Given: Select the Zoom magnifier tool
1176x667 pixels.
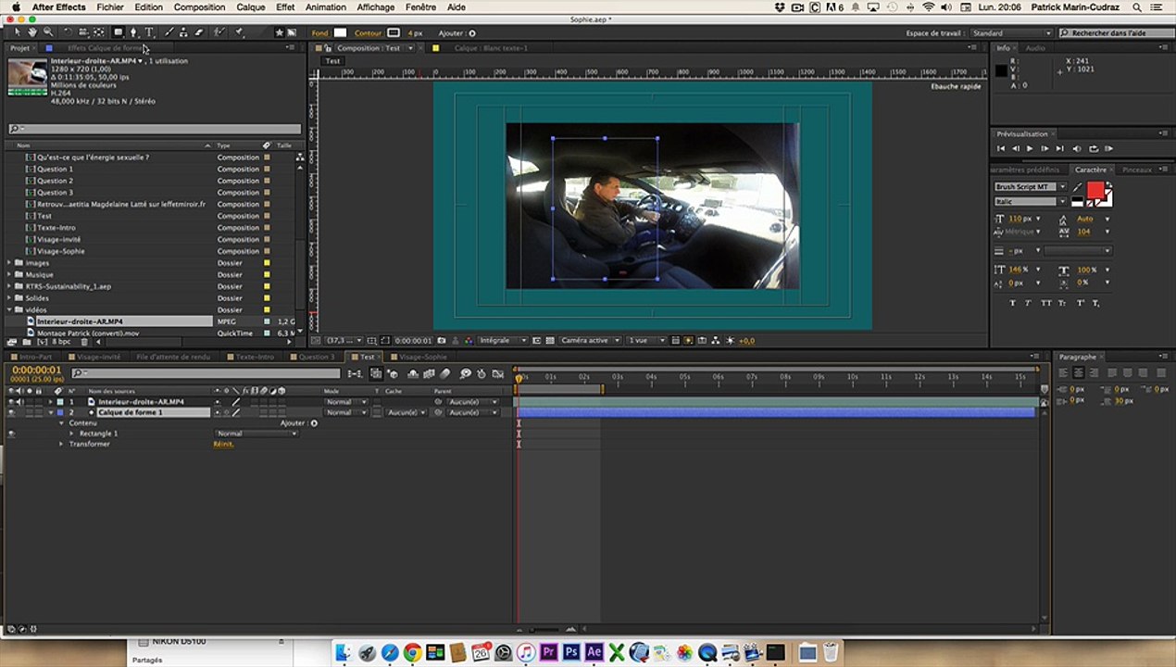Looking at the screenshot, I should 48,32.
